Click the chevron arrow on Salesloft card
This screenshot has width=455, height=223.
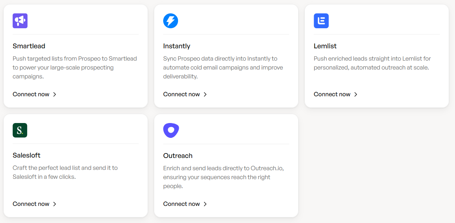(55, 204)
